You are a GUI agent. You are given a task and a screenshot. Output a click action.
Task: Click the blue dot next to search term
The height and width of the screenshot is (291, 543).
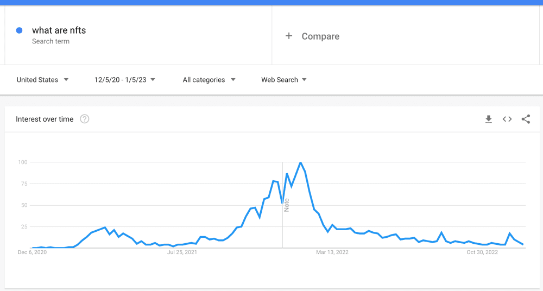tap(20, 30)
